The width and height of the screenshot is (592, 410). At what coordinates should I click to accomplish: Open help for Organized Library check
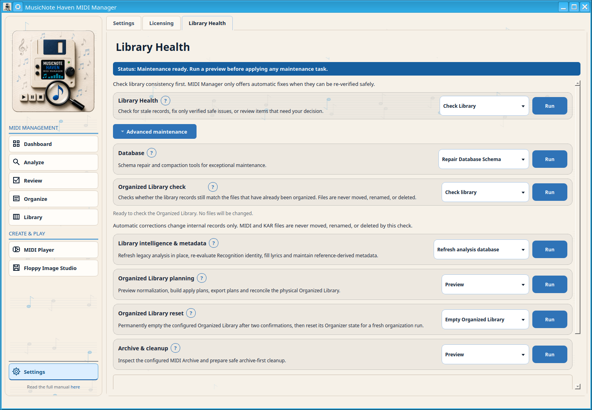[213, 187]
